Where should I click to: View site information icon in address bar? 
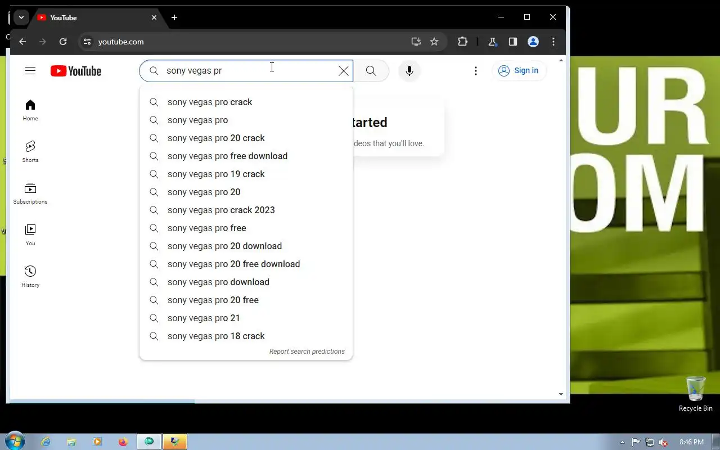[x=87, y=42]
